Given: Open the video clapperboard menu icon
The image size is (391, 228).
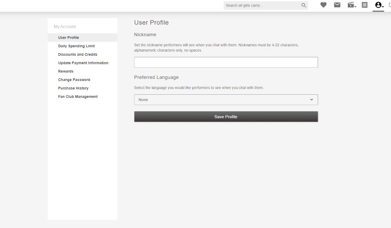Looking at the screenshot, I should (x=351, y=5).
